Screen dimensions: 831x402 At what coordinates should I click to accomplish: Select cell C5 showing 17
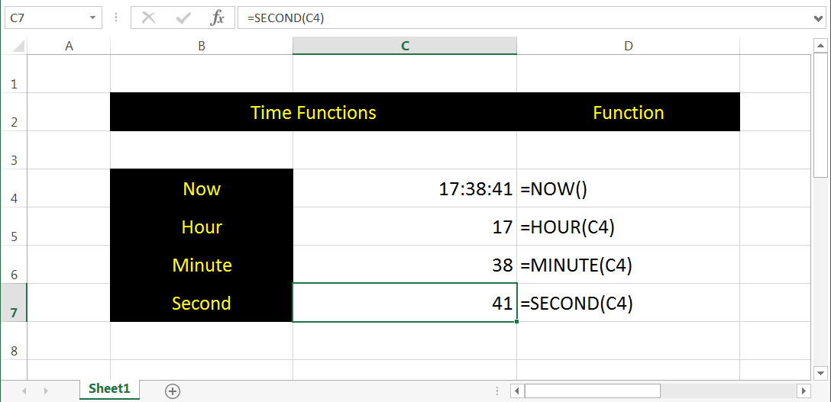[405, 227]
